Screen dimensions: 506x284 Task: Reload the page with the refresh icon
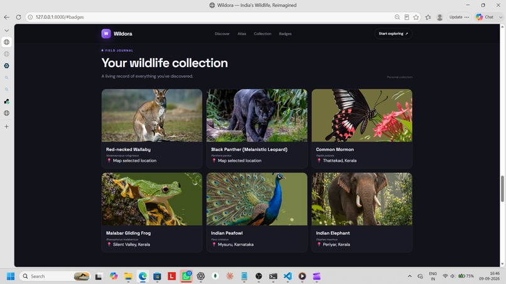(x=18, y=17)
